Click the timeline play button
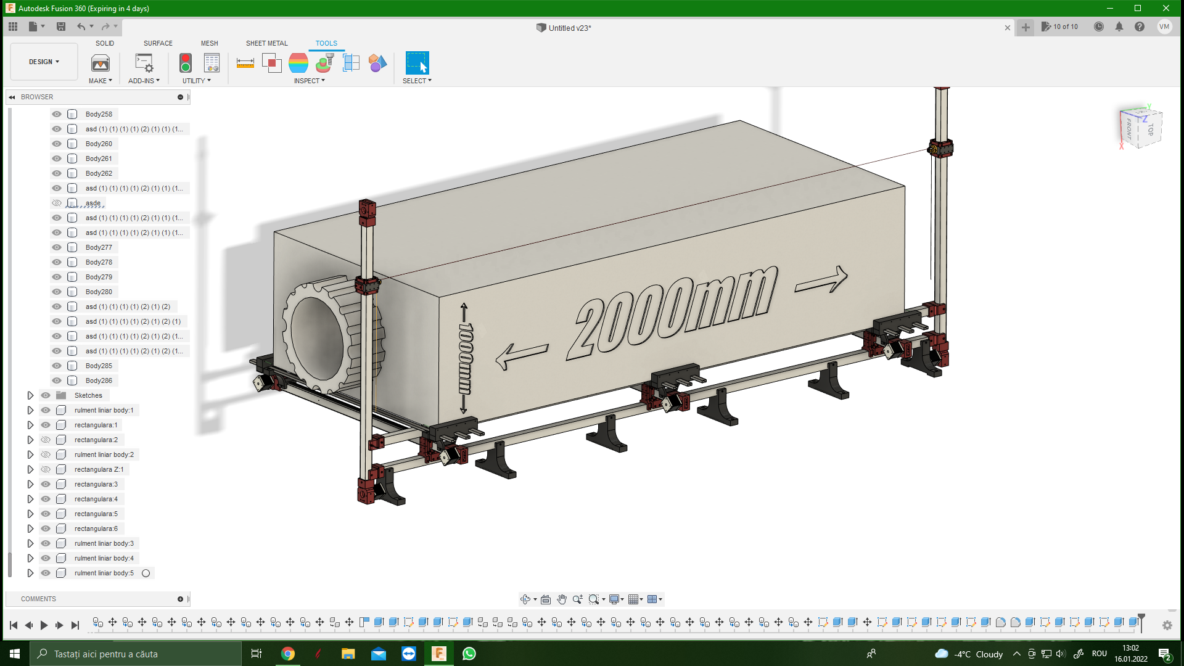This screenshot has height=666, width=1184. tap(44, 625)
